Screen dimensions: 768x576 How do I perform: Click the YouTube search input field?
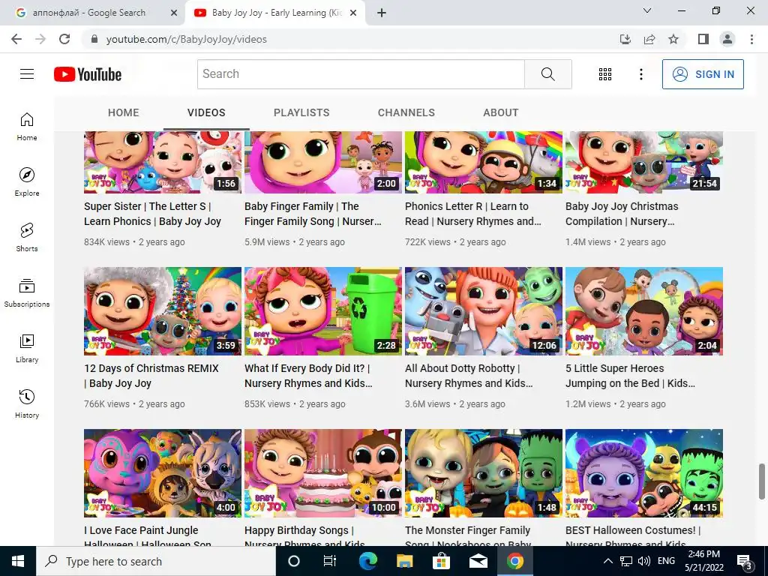(361, 74)
